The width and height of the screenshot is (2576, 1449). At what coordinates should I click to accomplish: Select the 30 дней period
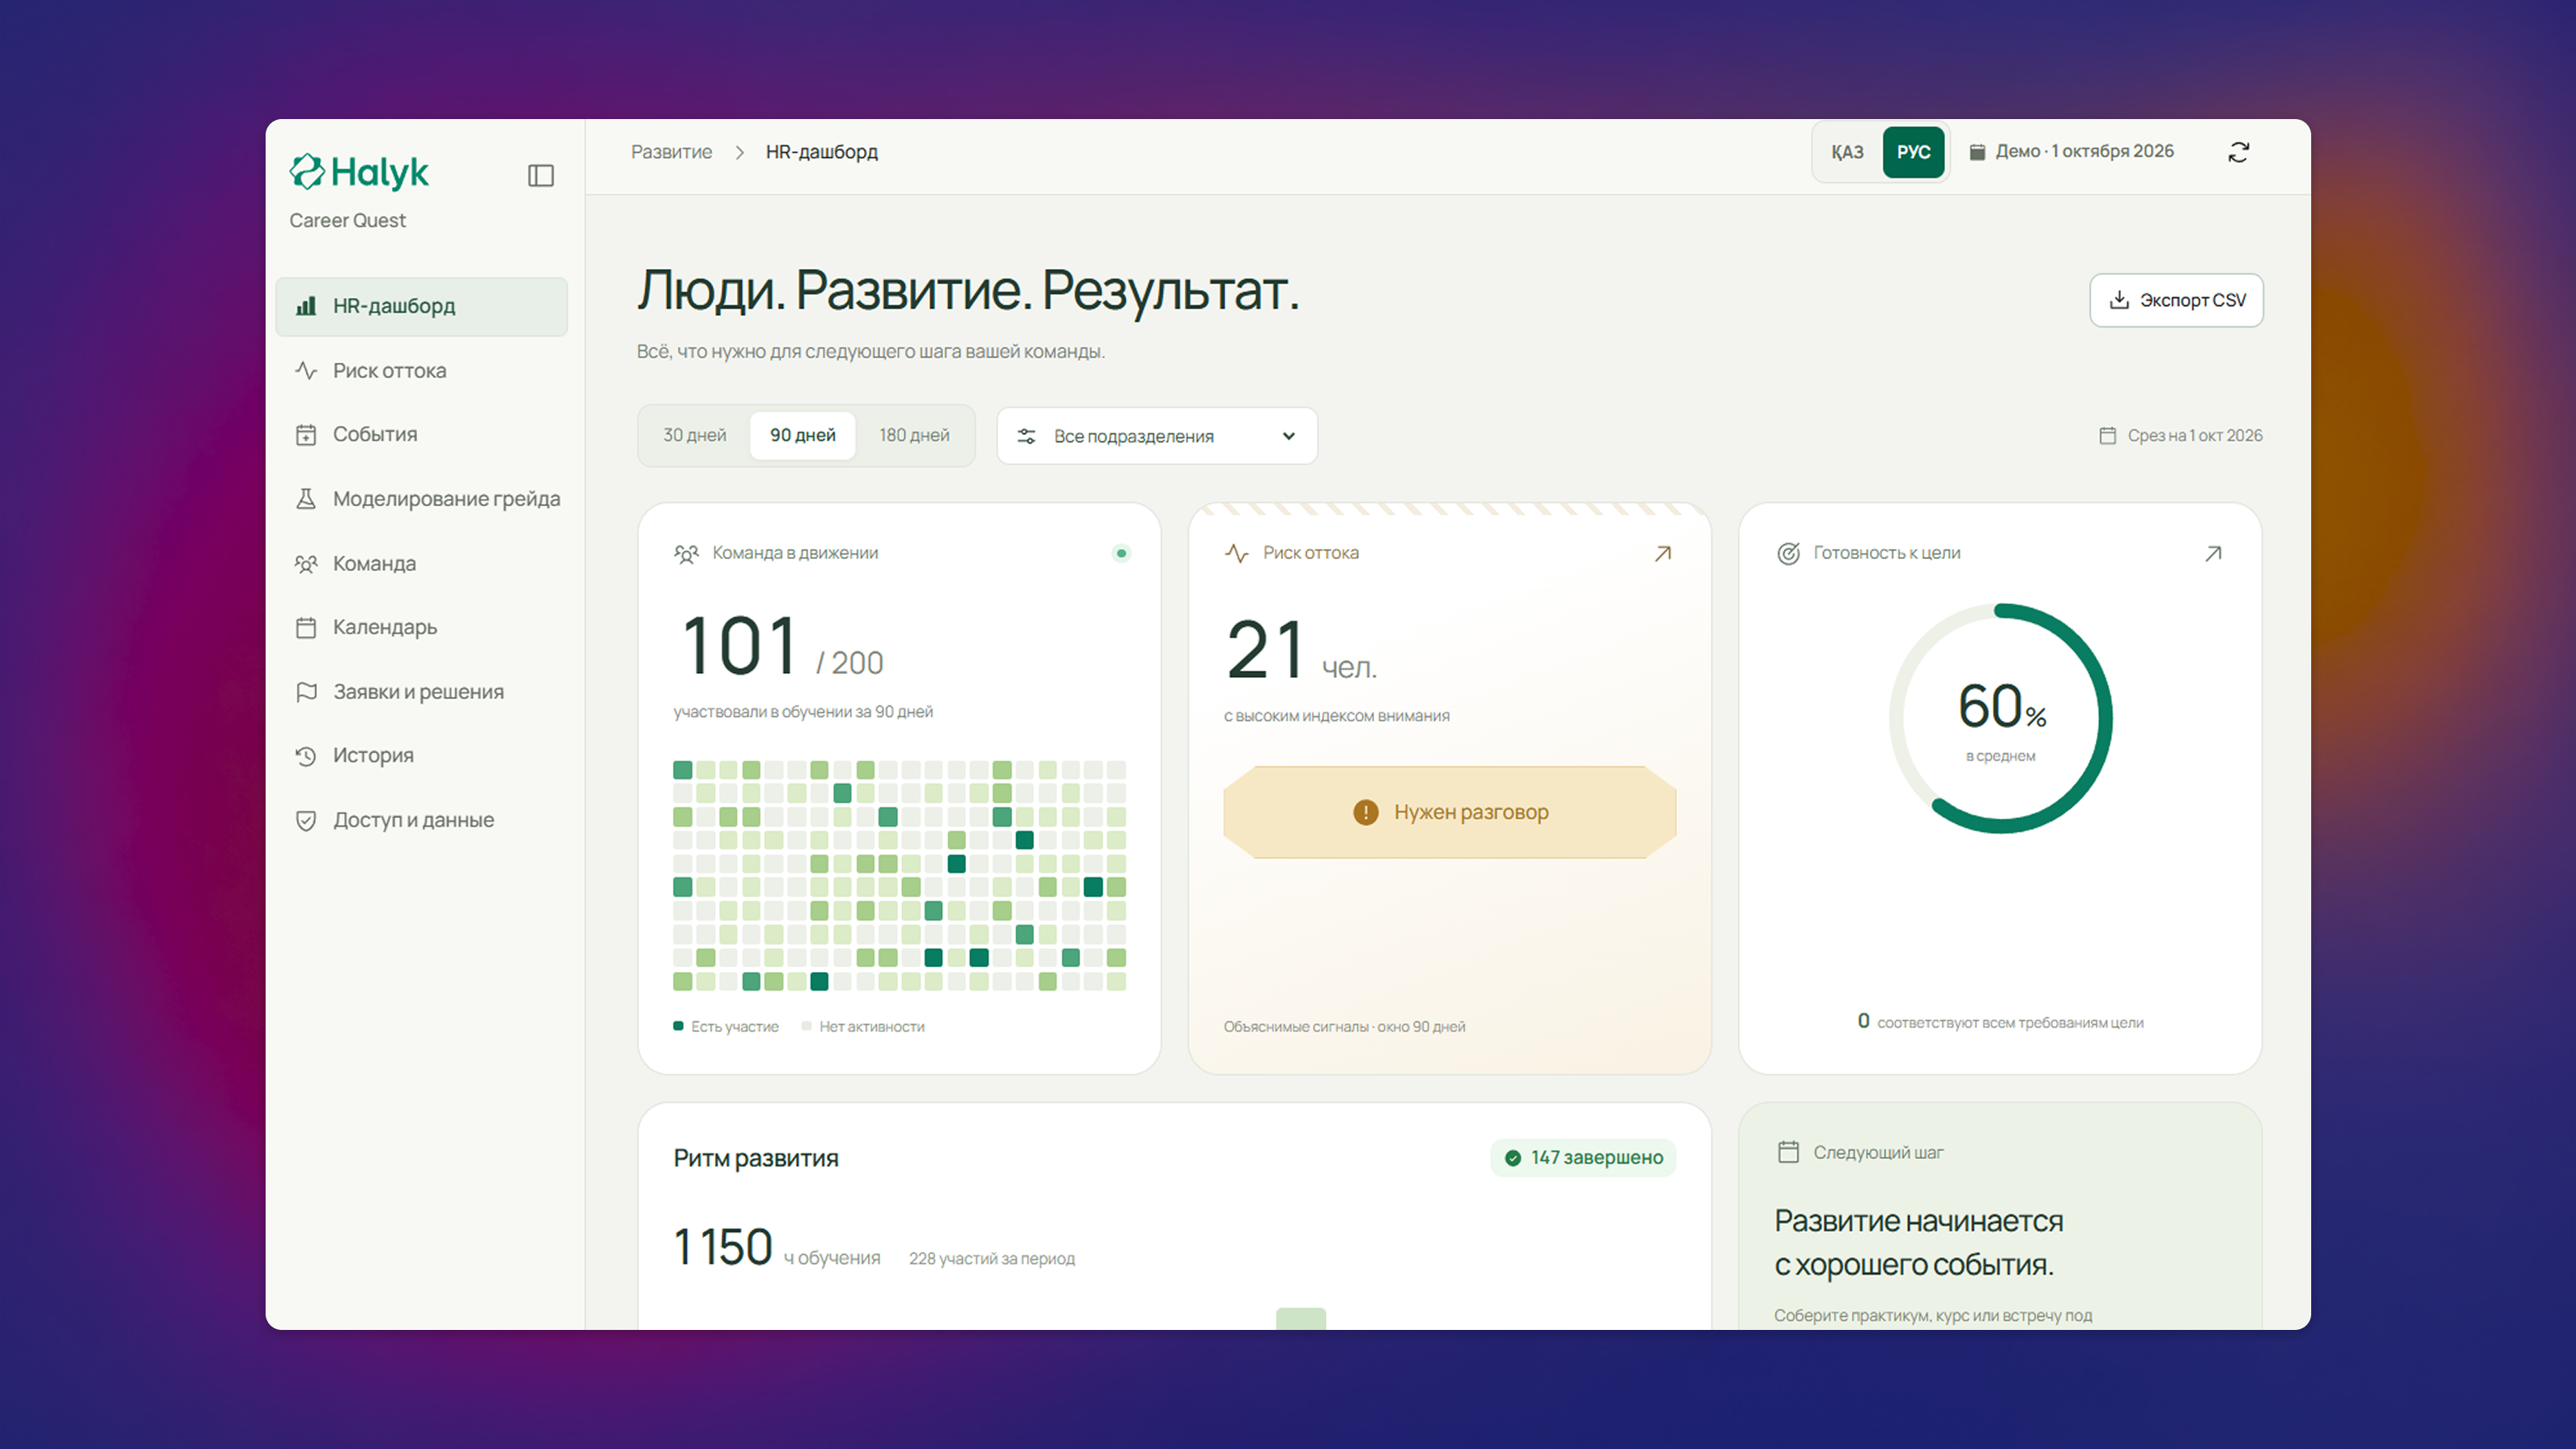point(695,435)
